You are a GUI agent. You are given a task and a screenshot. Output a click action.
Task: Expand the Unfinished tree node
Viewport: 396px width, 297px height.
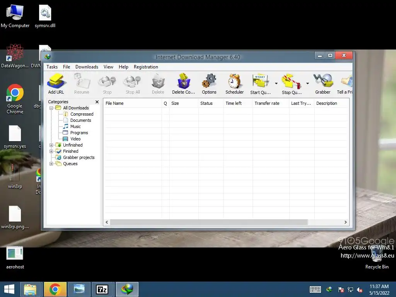51,145
